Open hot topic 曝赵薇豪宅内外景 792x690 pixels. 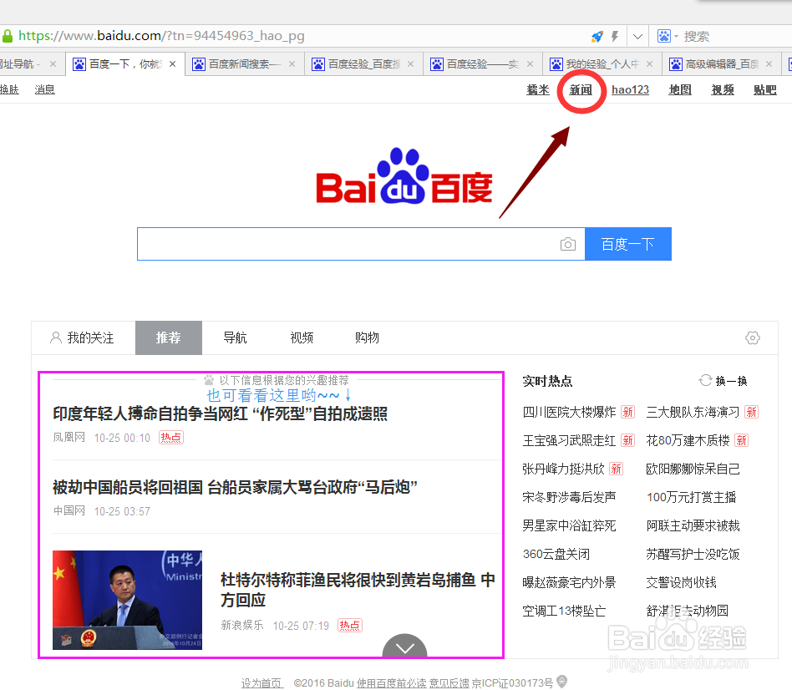tap(569, 582)
